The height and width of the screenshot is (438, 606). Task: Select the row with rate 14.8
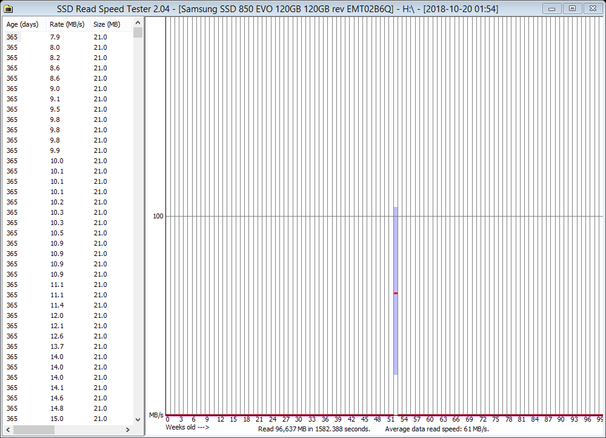pyautogui.click(x=68, y=408)
